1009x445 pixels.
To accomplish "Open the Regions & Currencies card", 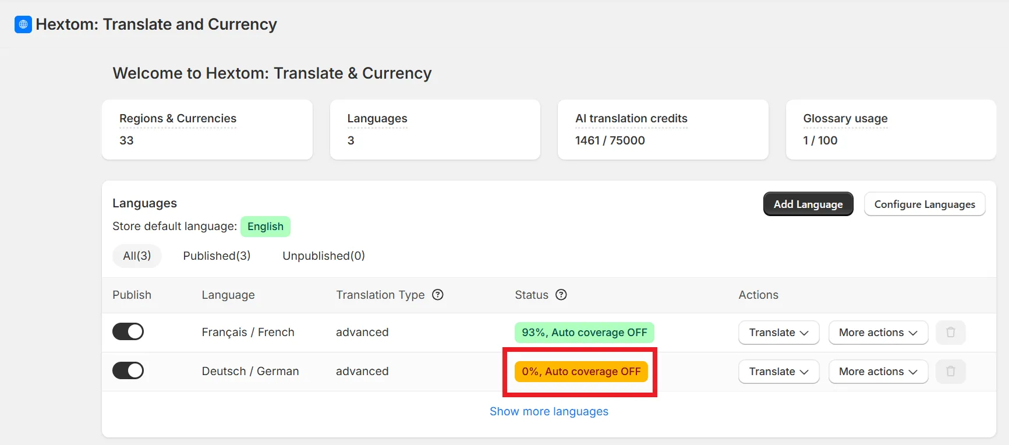I will [x=207, y=129].
